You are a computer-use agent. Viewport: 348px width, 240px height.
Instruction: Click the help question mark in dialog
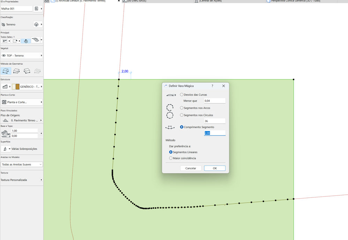(x=212, y=86)
